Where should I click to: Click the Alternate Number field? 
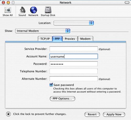(74, 79)
